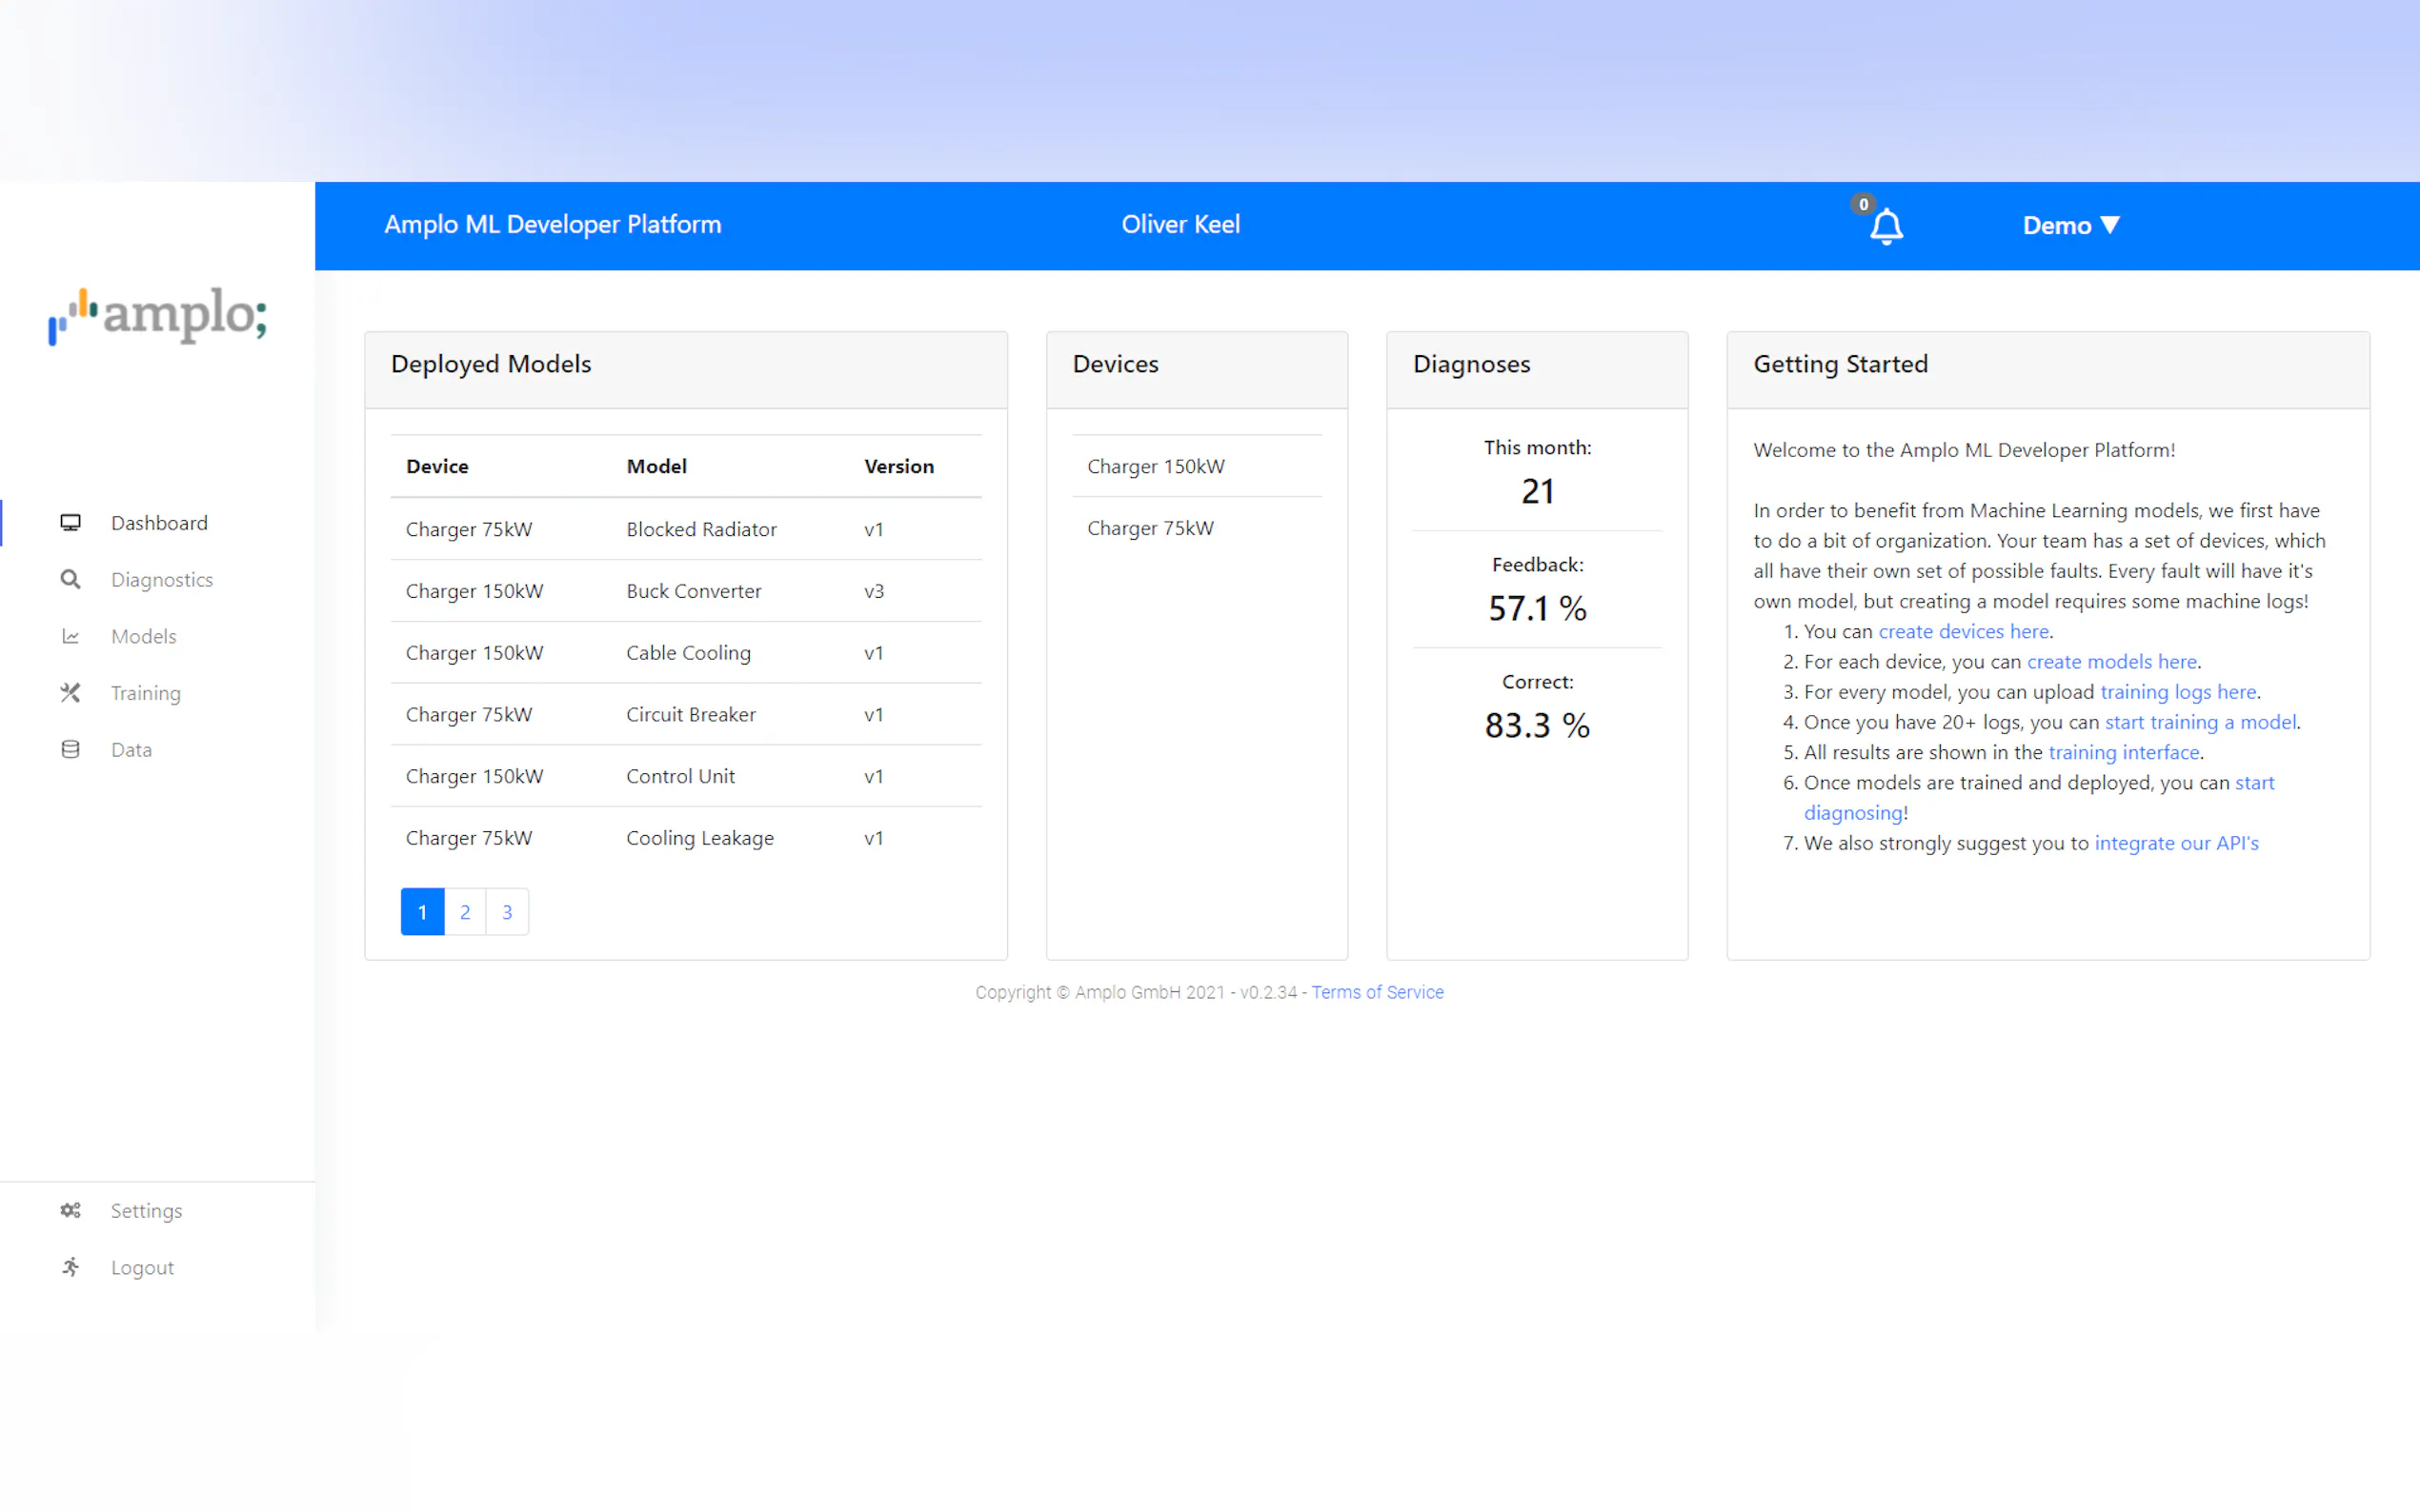Screen dimensions: 2420x1512
Task: Click the Dashboard monitor icon
Action: coord(71,523)
